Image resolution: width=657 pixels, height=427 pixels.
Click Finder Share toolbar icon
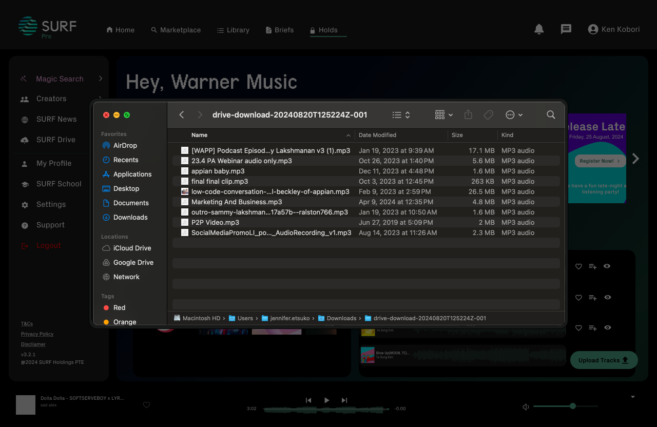coord(468,115)
